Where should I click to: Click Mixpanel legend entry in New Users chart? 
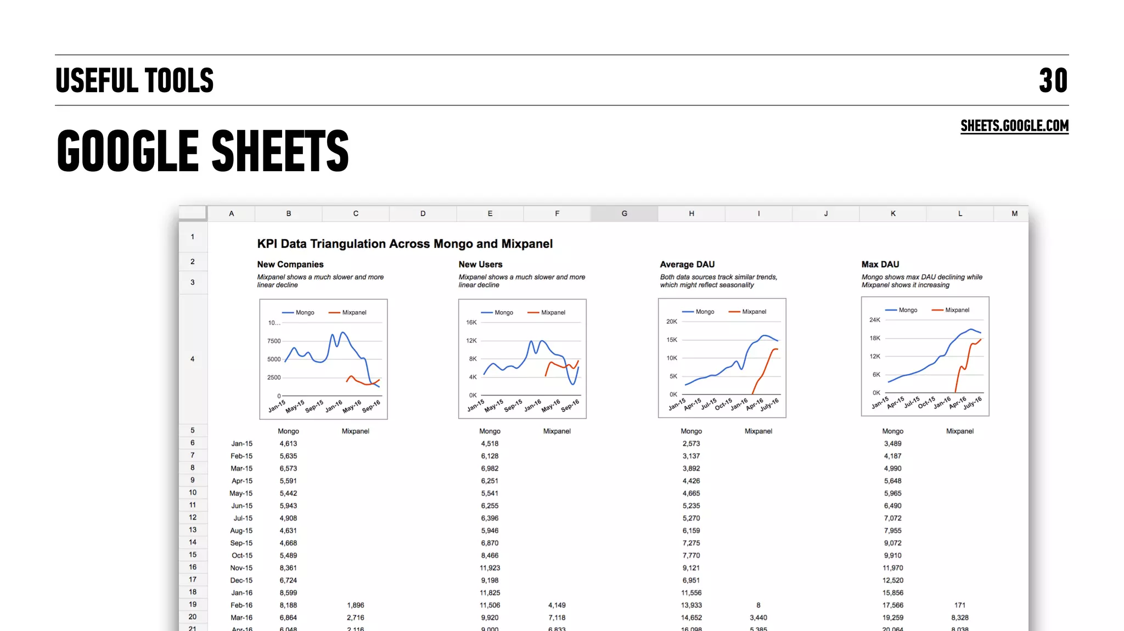(547, 313)
